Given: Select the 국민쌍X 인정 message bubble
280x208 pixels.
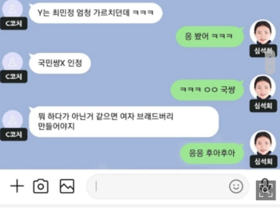Looking at the screenshot, I should [60, 63].
